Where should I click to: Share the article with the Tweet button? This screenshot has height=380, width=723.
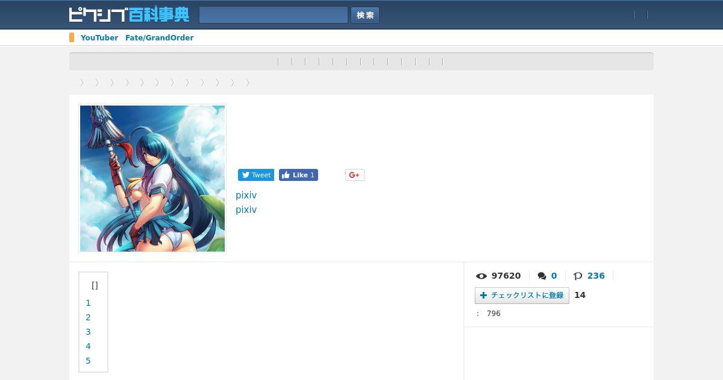pos(256,175)
